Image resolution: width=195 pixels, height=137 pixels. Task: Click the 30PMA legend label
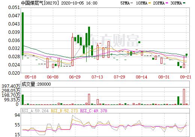coord(176,3)
